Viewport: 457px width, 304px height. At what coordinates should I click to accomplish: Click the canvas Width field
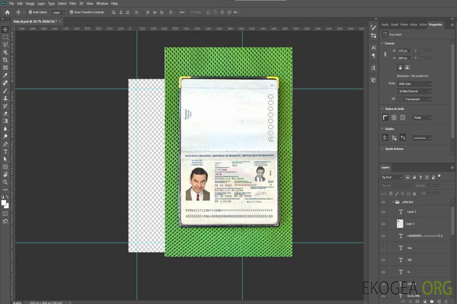click(x=404, y=51)
